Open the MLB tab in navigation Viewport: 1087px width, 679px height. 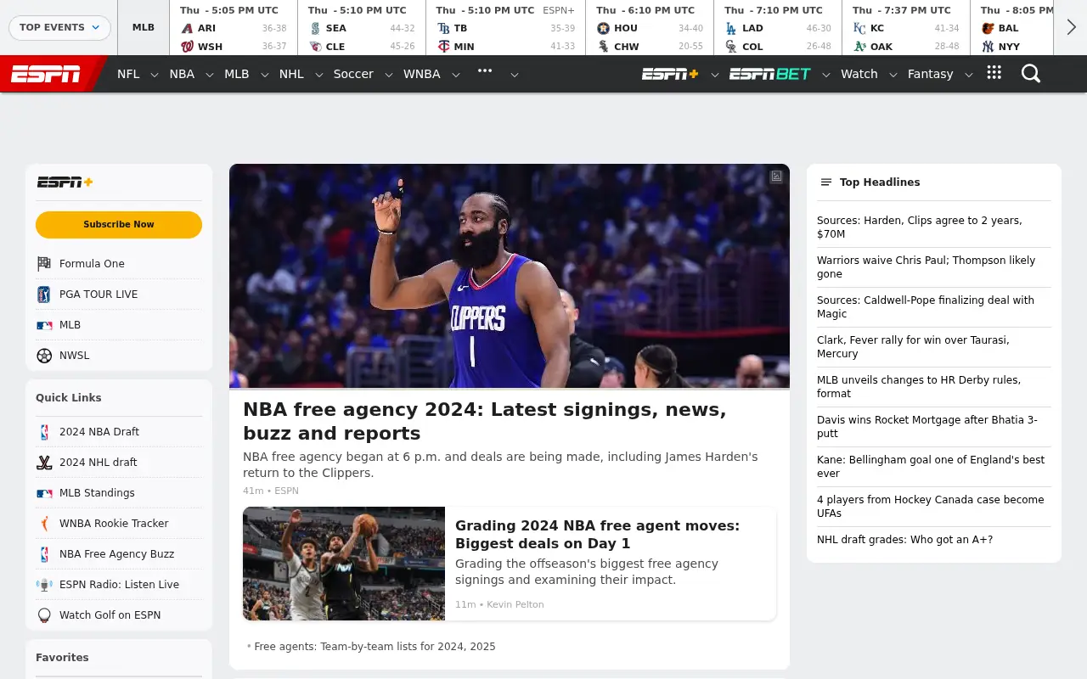coord(236,74)
